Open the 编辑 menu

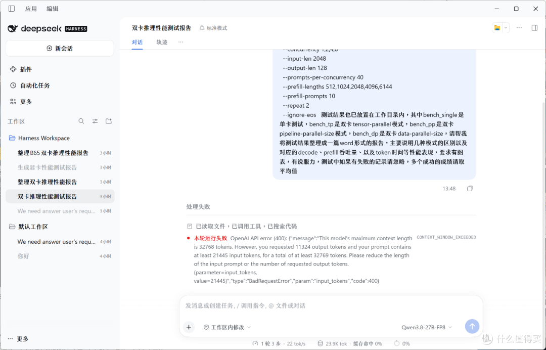point(52,9)
